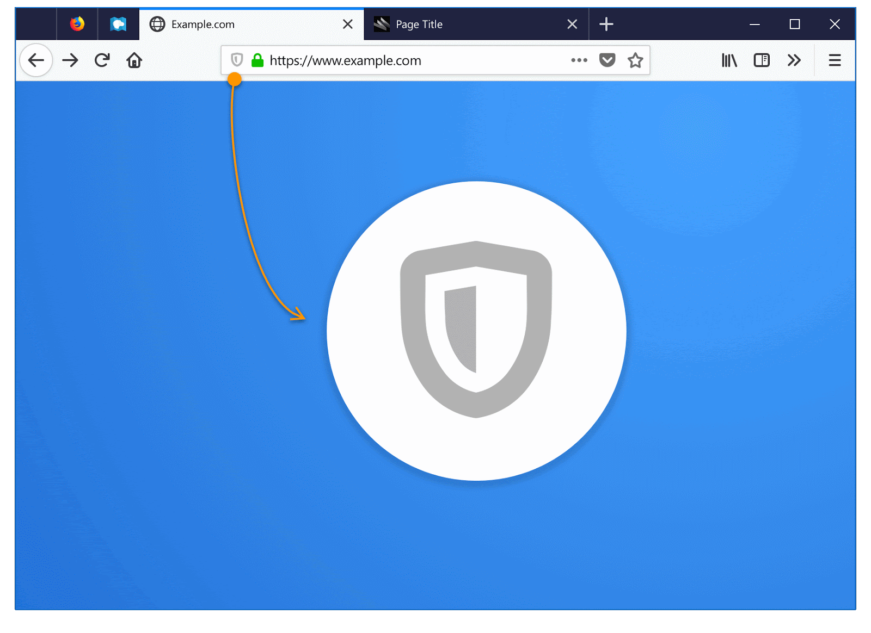The height and width of the screenshot is (633, 871).
Task: Close the Page Title tab
Action: point(572,24)
